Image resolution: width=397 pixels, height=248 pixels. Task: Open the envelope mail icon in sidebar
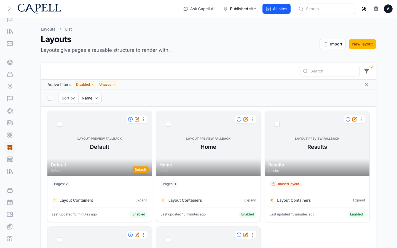pos(10,44)
